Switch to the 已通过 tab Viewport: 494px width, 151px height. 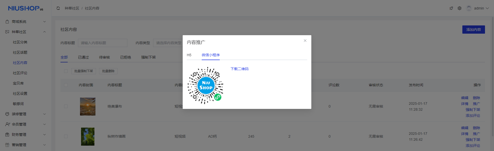tap(83, 57)
